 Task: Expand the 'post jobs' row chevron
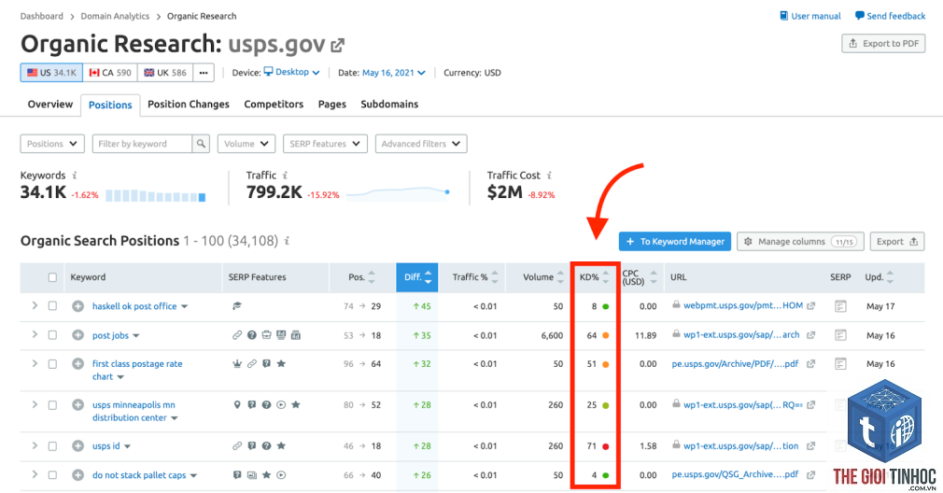35,334
